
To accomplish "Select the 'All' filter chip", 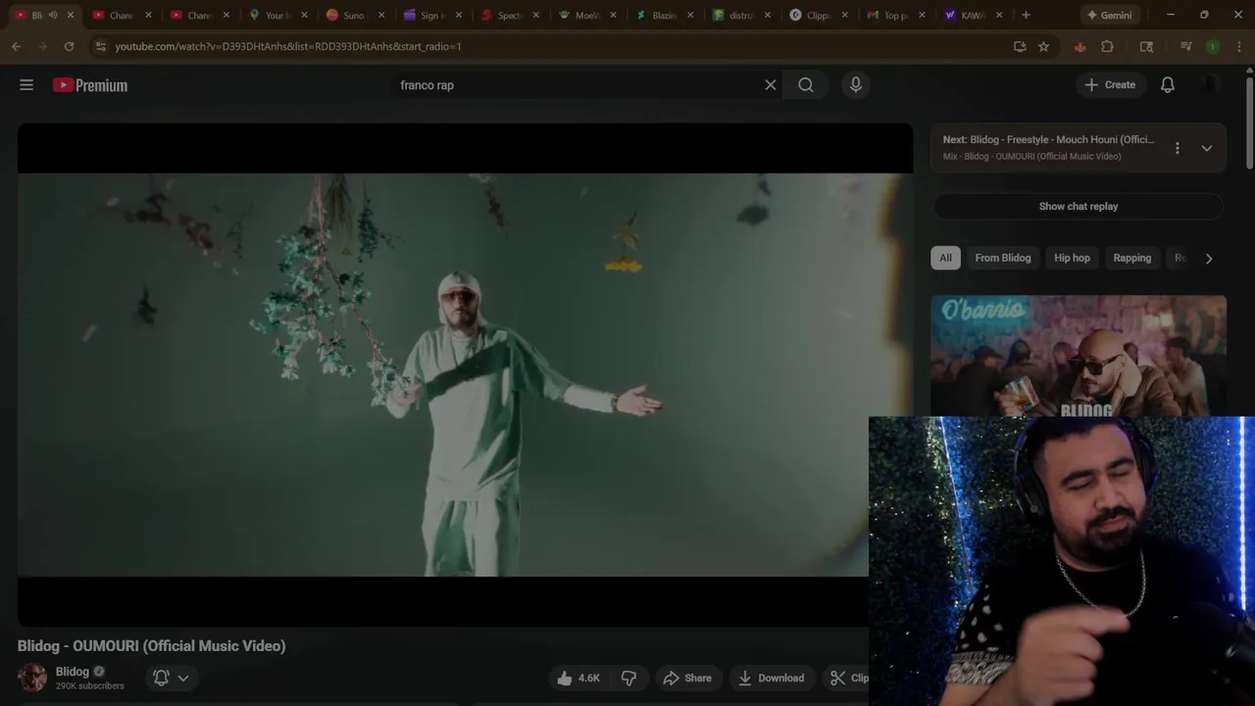I will click(x=945, y=258).
